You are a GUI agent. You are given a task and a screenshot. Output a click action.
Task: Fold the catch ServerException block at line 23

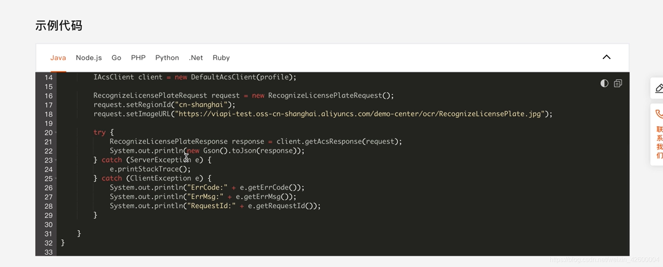56,160
